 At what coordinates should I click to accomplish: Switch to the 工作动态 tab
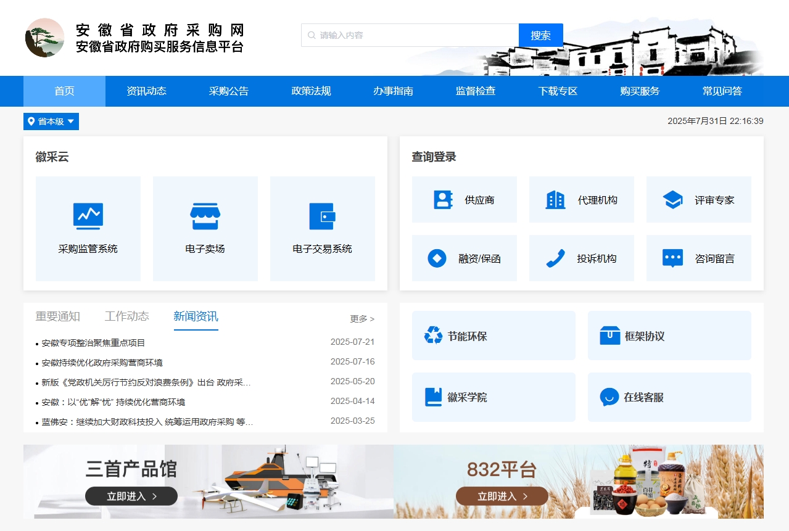coord(126,316)
